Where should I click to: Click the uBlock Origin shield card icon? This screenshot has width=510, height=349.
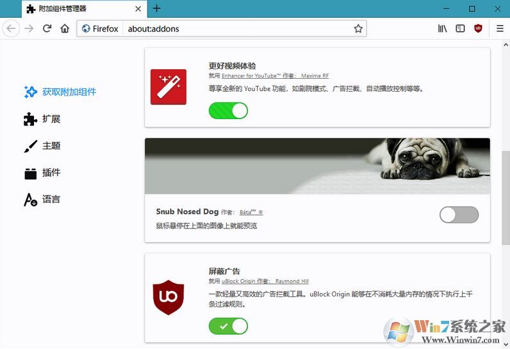tap(169, 297)
